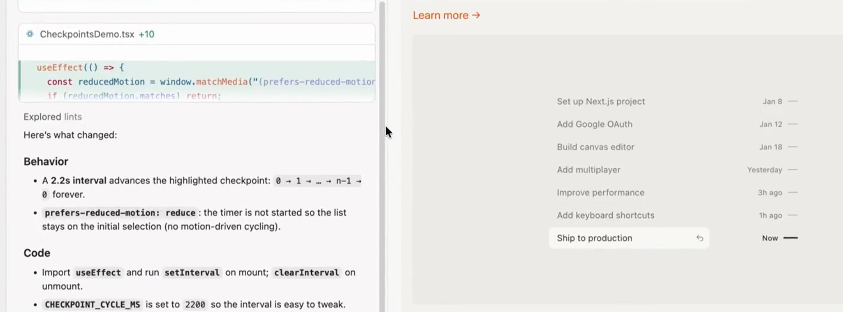This screenshot has width=843, height=312.
Task: Click the Jan 8 timeline marker
Action: (x=780, y=101)
